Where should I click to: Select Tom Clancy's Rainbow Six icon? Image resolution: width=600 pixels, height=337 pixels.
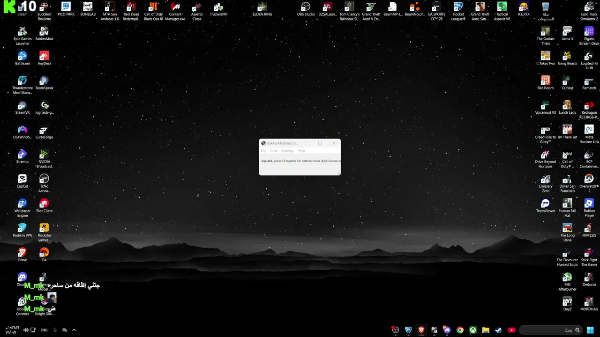(x=349, y=12)
